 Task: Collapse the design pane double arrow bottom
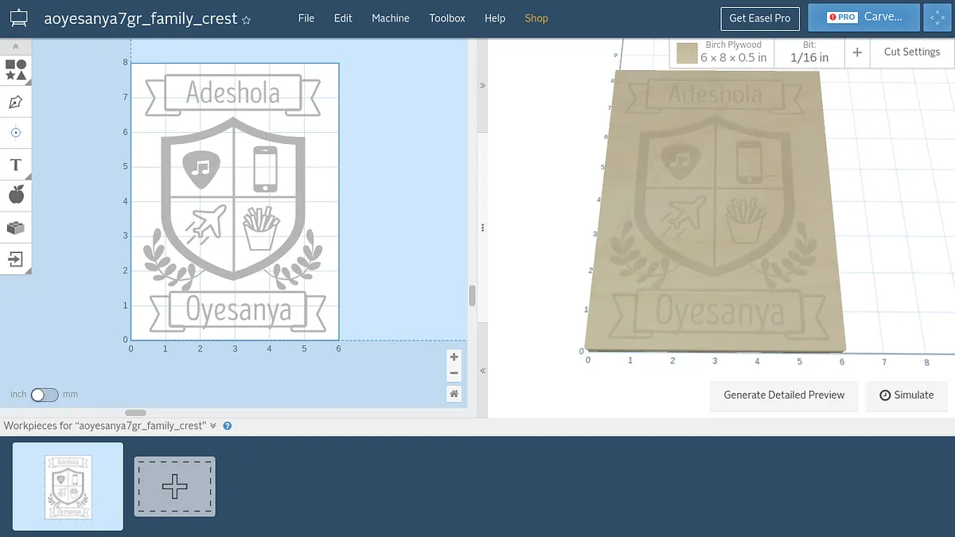pos(481,371)
